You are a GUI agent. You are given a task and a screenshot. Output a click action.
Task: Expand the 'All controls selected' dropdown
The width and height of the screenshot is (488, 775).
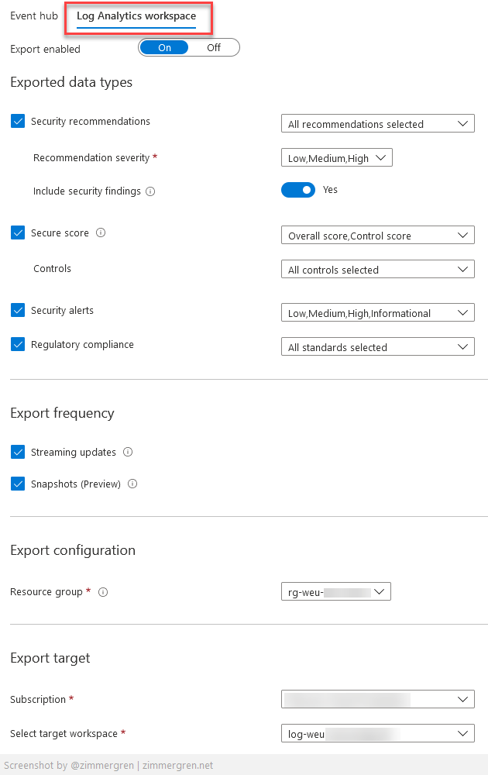[x=377, y=269]
